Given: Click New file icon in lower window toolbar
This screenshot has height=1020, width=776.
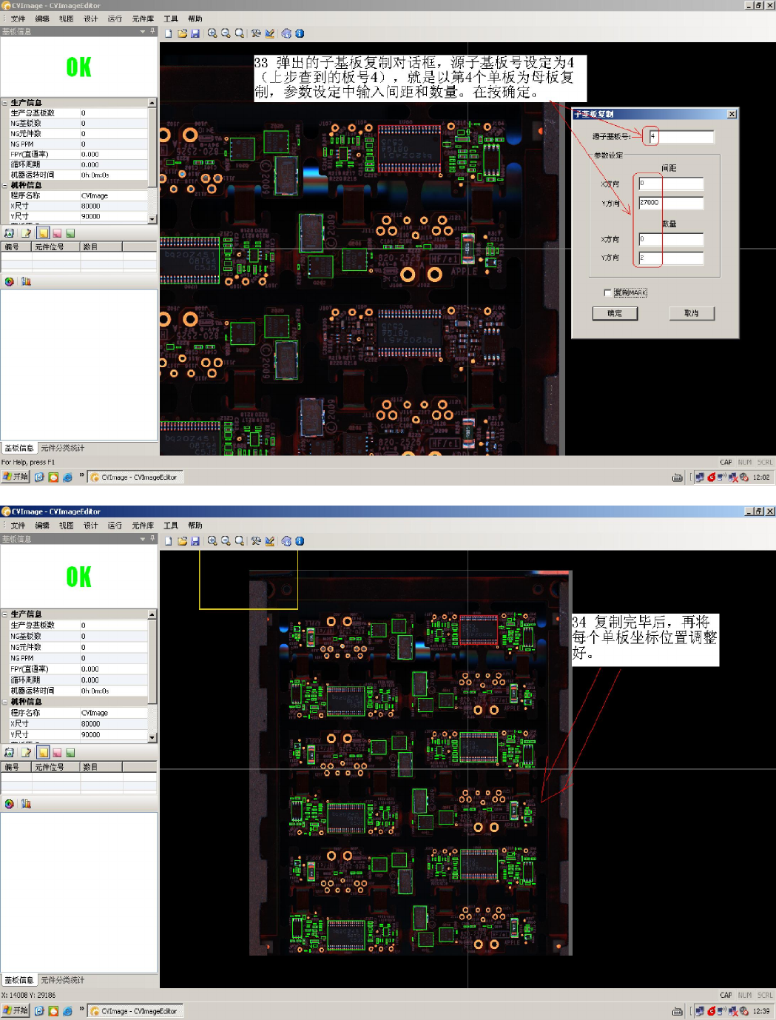Looking at the screenshot, I should 169,541.
